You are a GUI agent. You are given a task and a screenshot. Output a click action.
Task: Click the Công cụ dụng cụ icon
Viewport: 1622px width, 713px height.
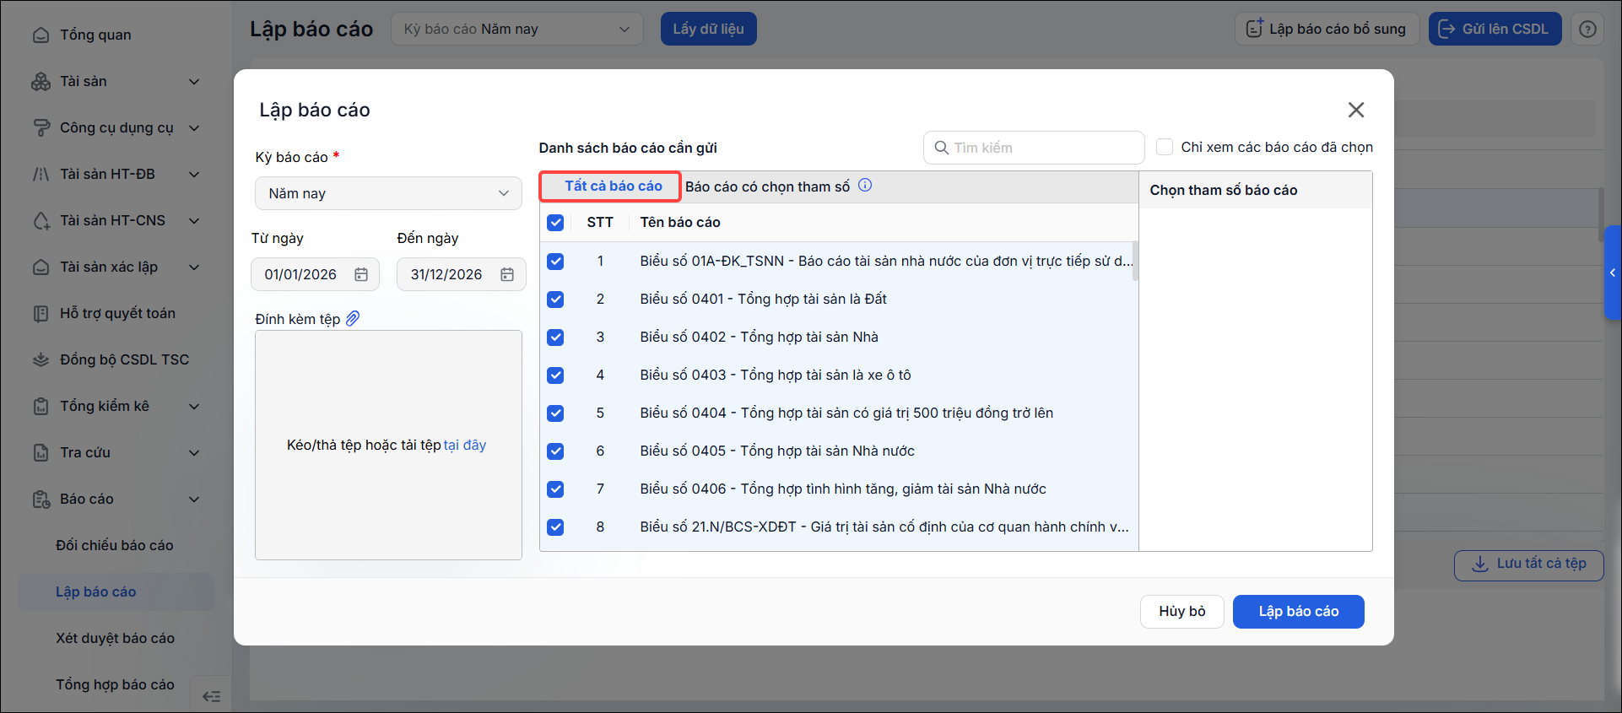pyautogui.click(x=41, y=128)
